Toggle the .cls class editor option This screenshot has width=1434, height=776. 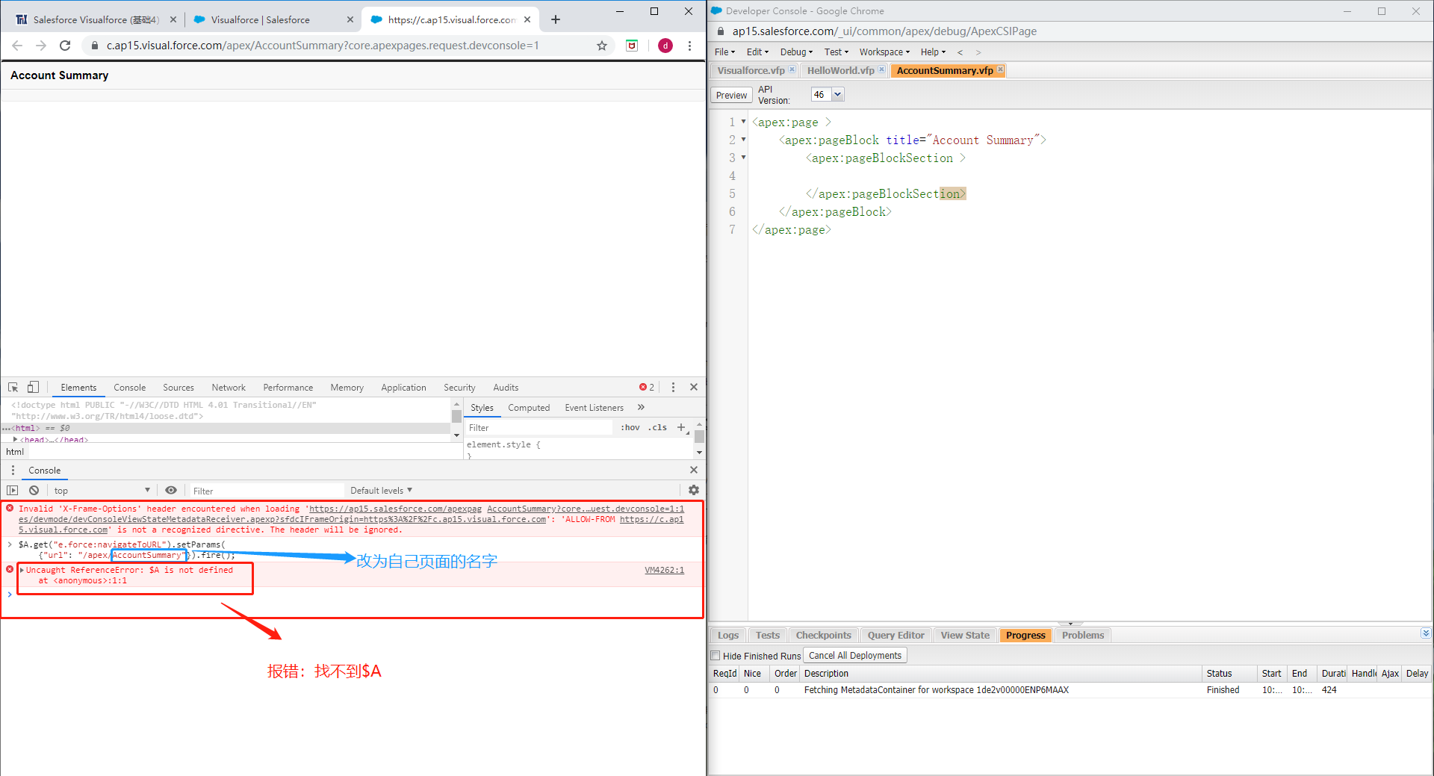click(x=657, y=427)
